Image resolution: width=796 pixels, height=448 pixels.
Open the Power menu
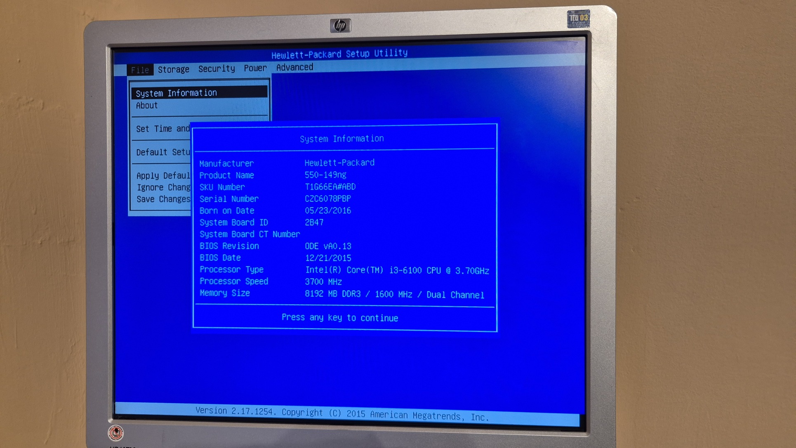255,68
